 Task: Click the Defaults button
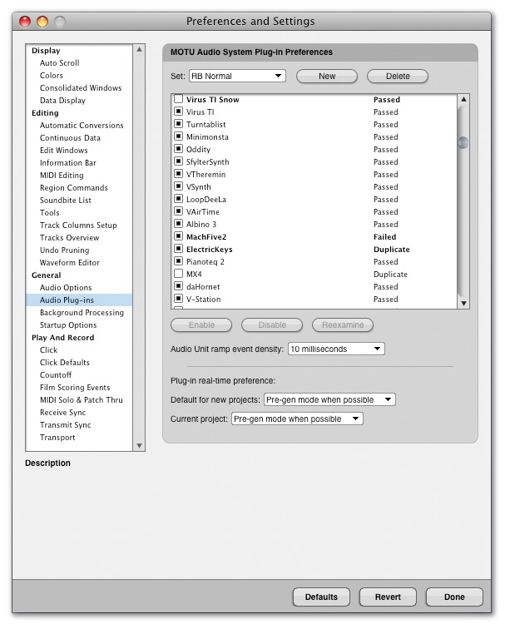[321, 597]
